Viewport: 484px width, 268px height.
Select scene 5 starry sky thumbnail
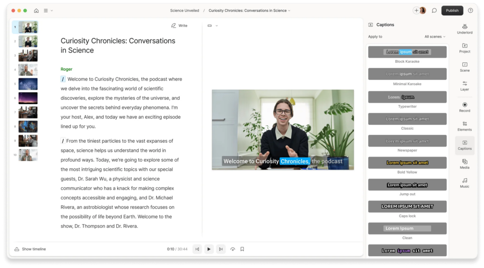pyautogui.click(x=28, y=84)
